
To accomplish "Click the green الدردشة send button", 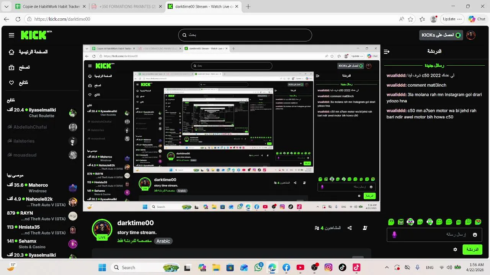I will click(x=472, y=249).
